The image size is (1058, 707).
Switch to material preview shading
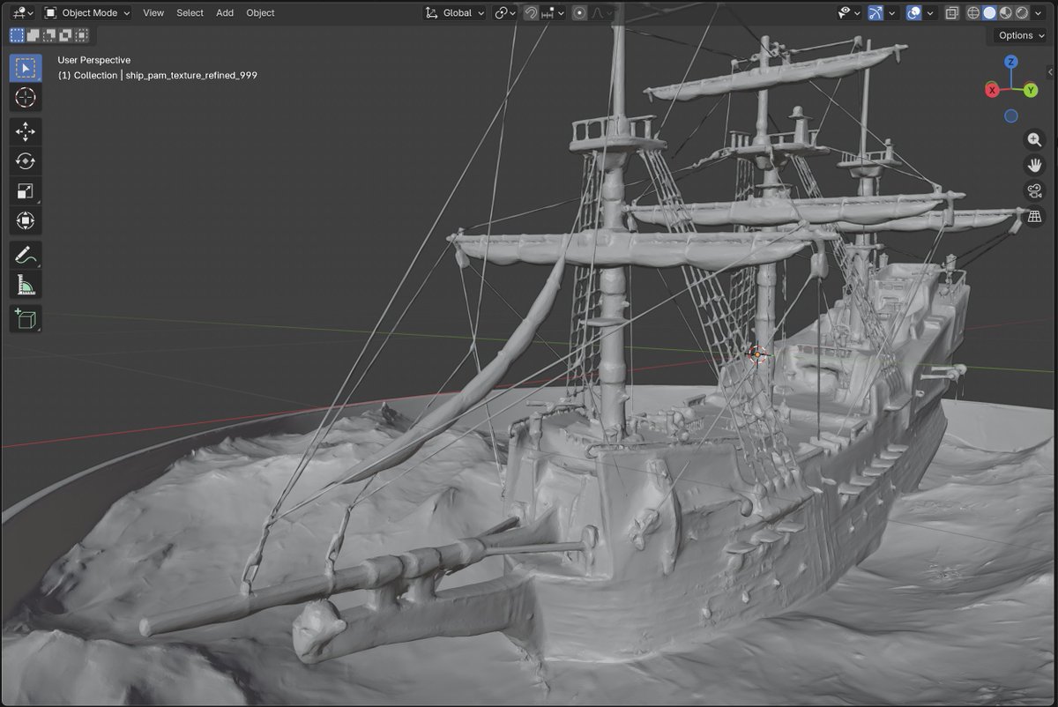pyautogui.click(x=1005, y=13)
